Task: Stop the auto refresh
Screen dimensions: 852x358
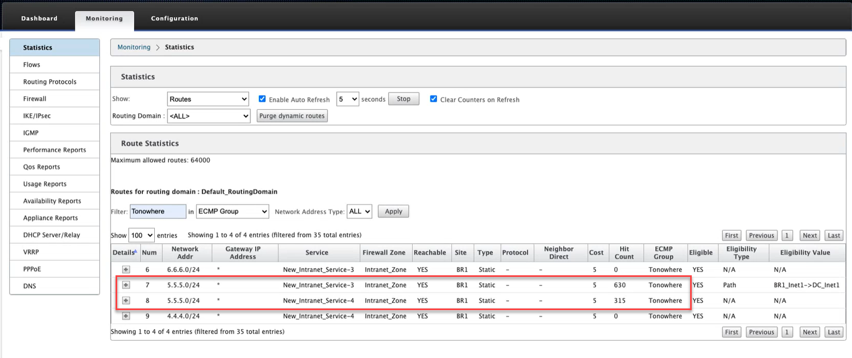Action: coord(404,99)
